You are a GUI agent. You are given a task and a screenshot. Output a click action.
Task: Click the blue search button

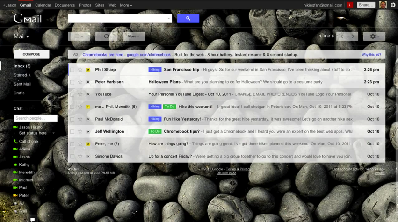[x=188, y=18]
